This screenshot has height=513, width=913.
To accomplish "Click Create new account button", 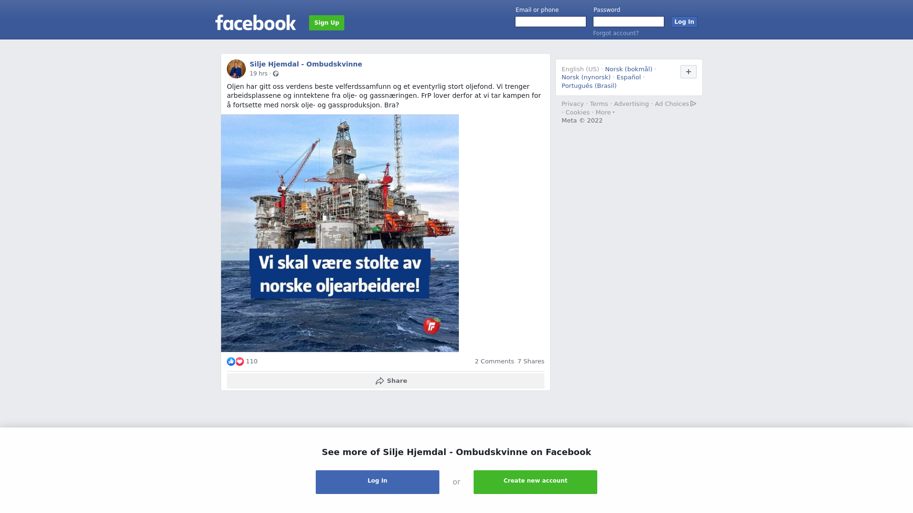I will pos(535,482).
